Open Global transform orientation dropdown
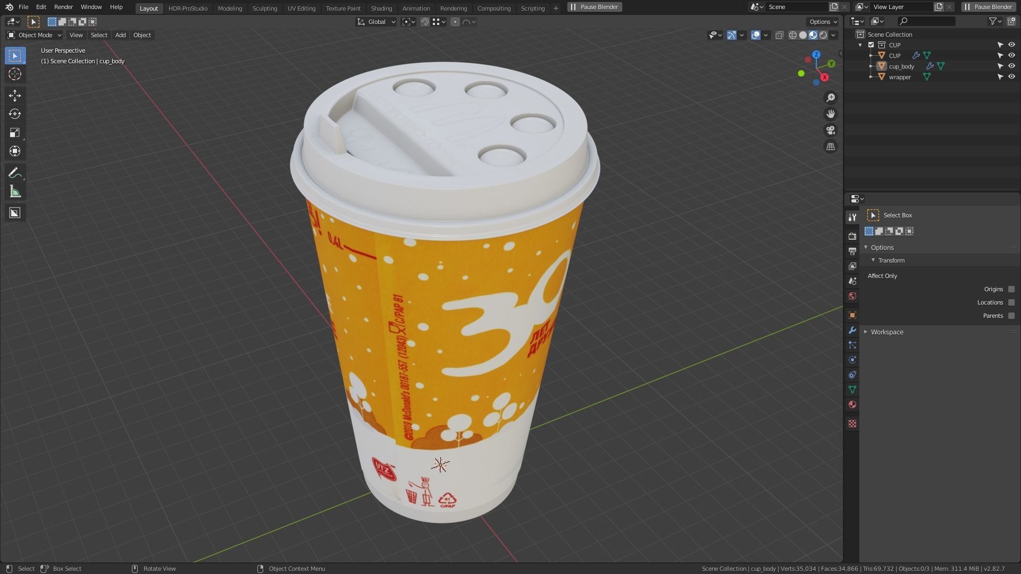This screenshot has height=574, width=1021. [x=376, y=22]
